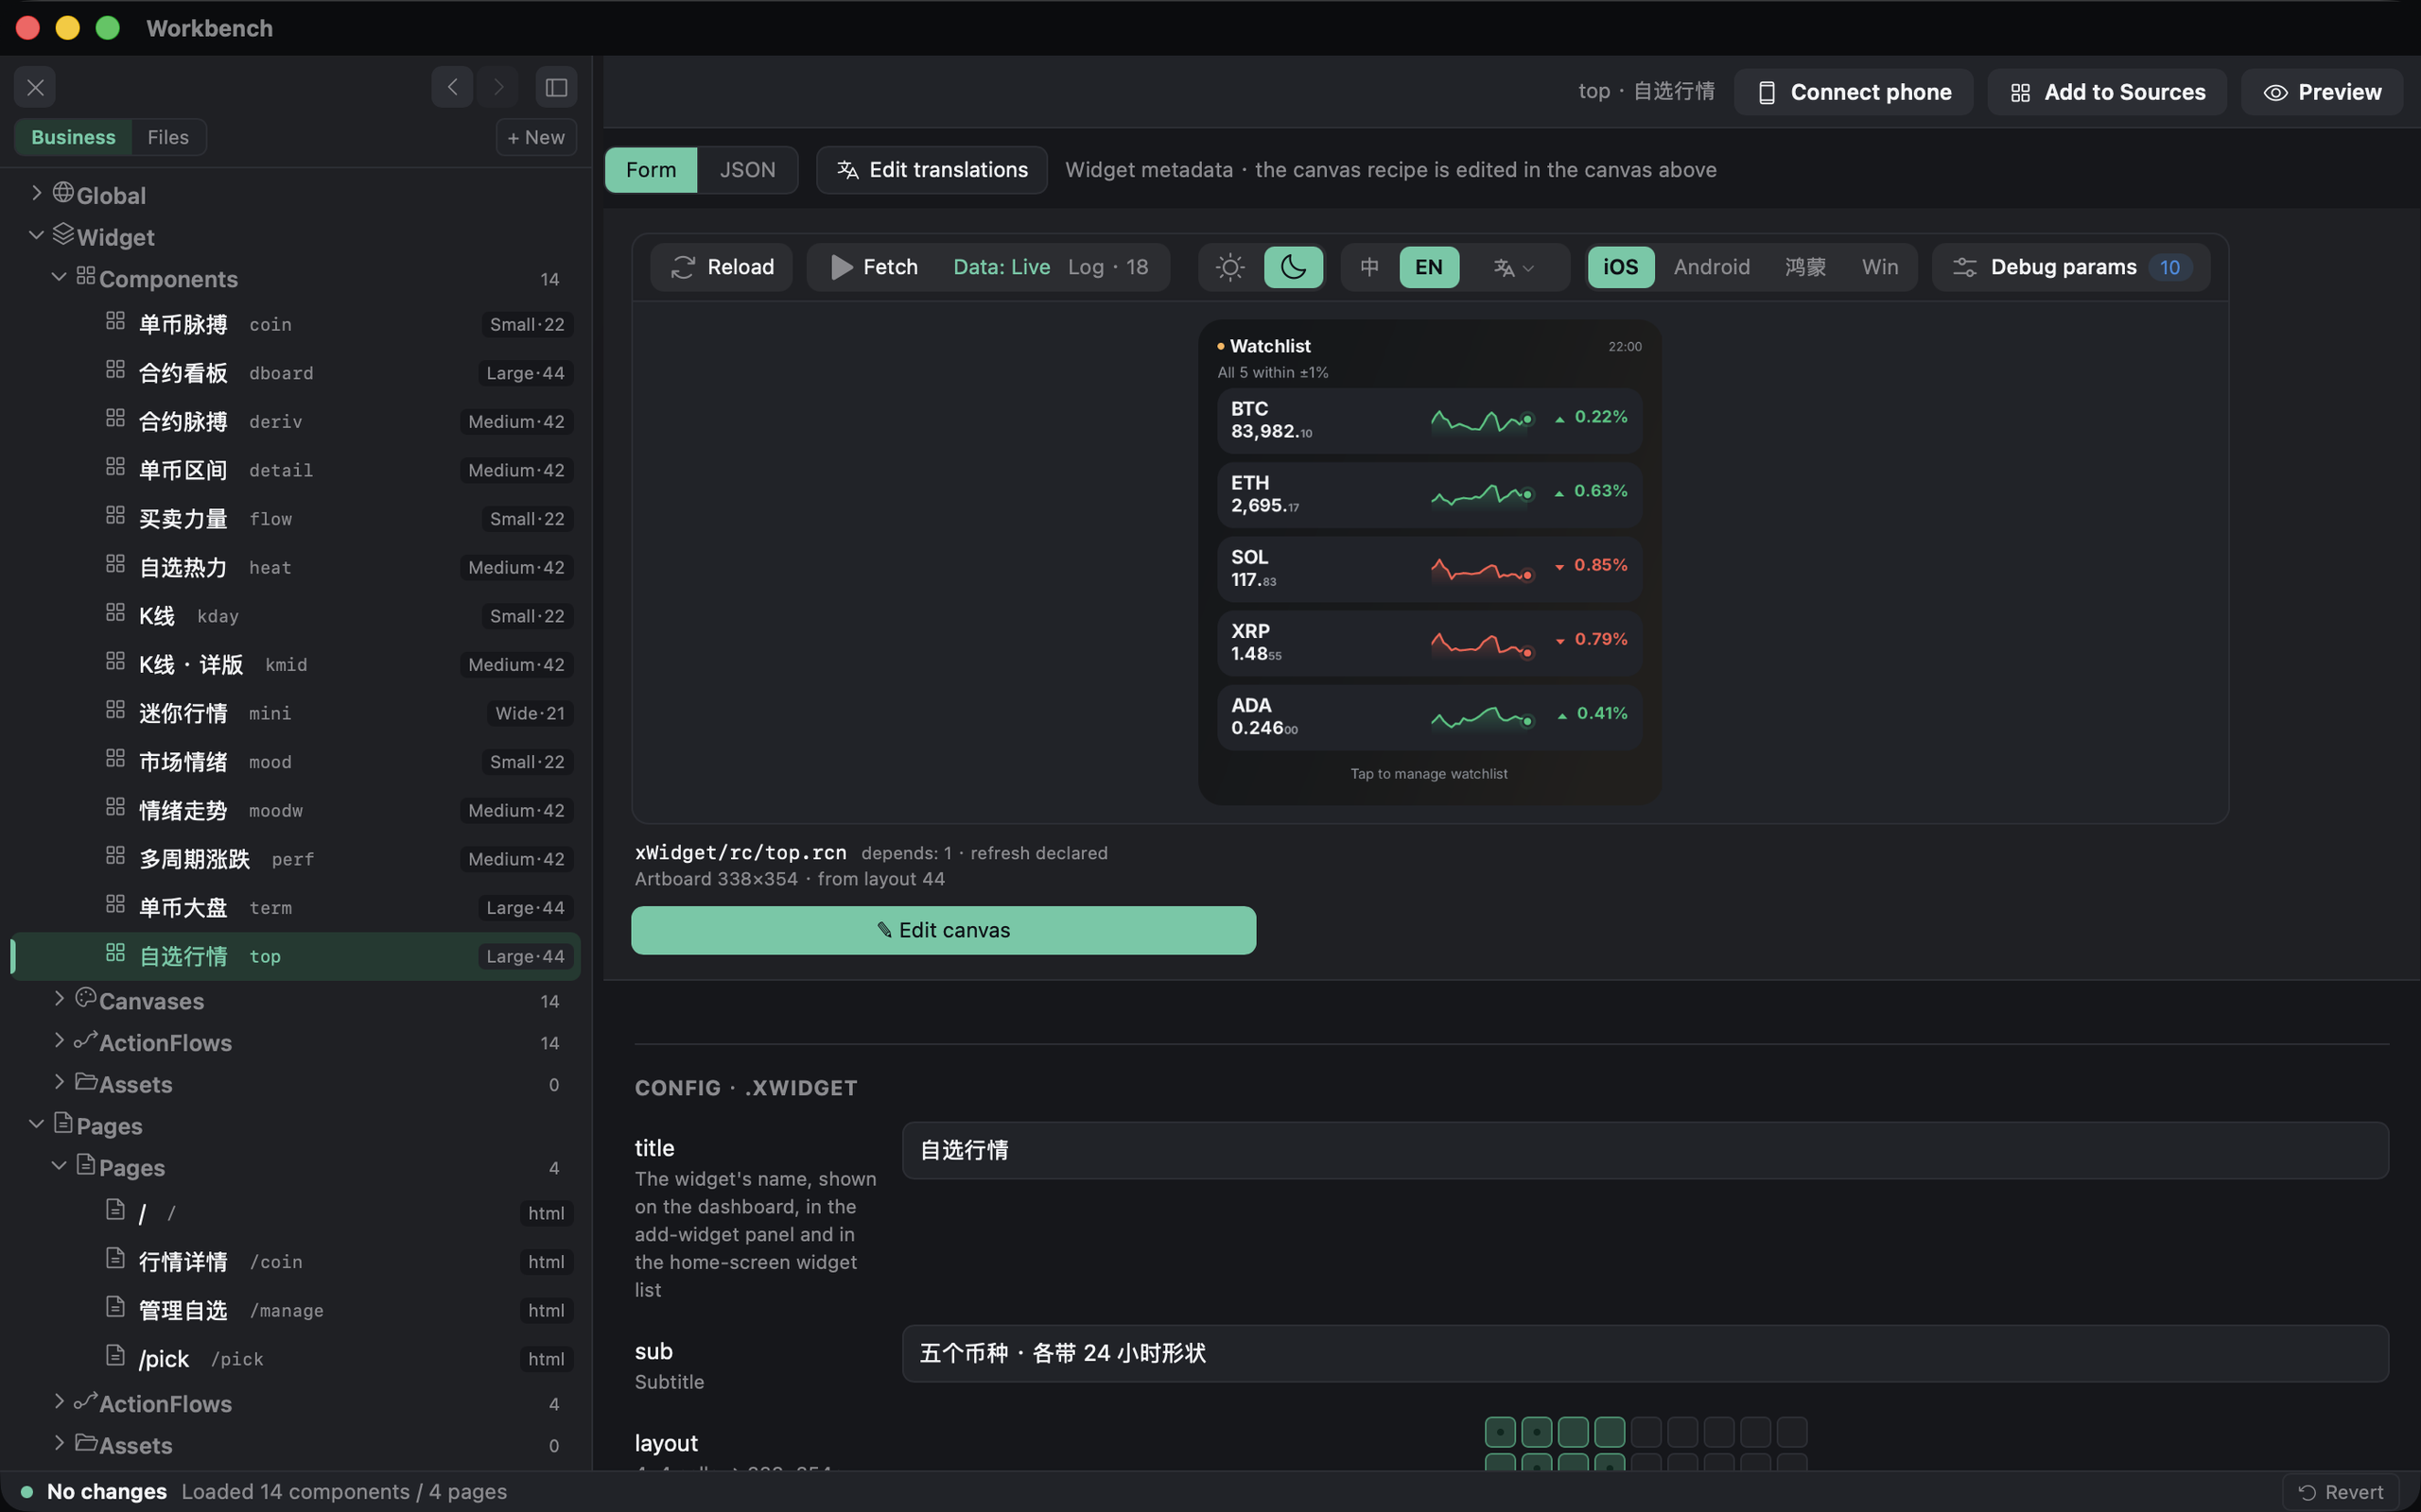Expand the Canvases group
The image size is (2421, 1512).
coord(59,999)
